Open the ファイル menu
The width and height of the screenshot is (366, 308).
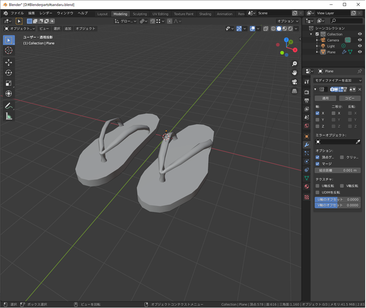click(x=17, y=13)
